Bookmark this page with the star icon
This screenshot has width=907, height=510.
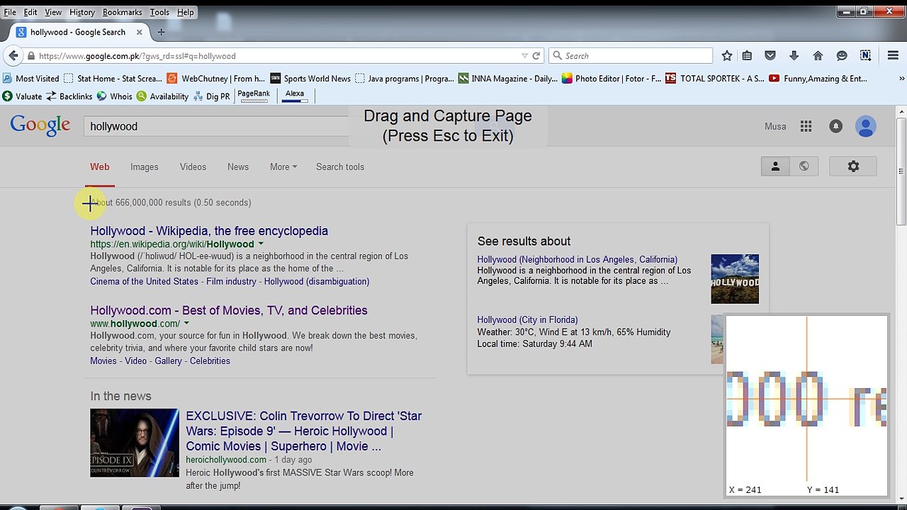[x=727, y=56]
